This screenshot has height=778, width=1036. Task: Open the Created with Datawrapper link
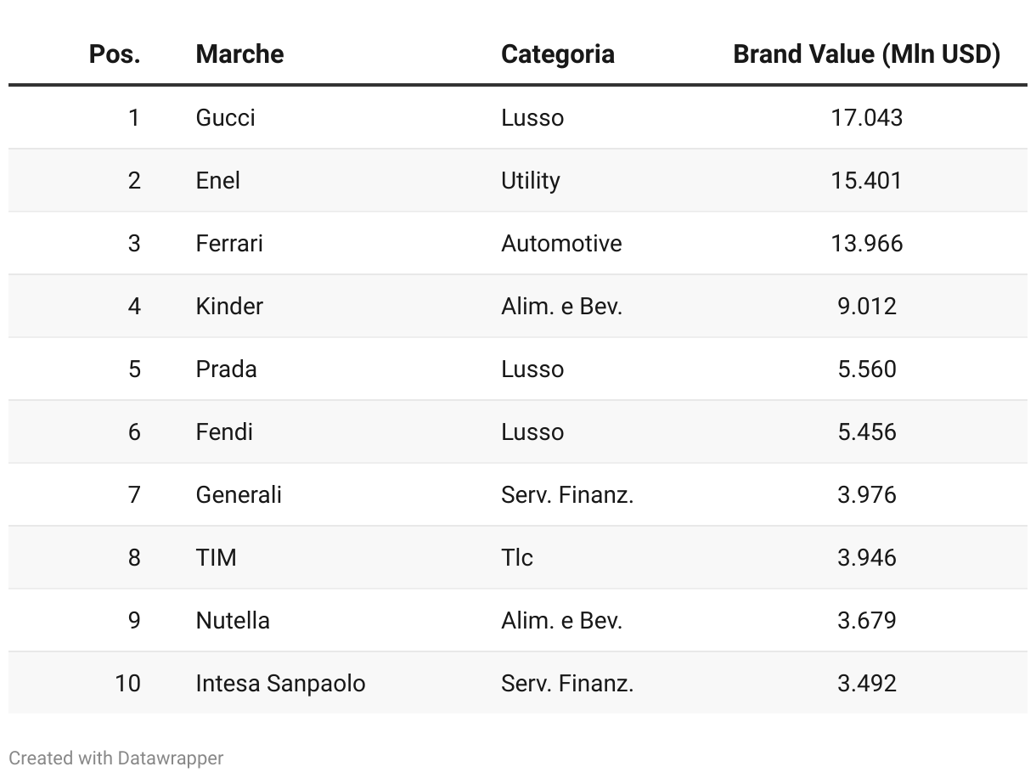tap(116, 758)
